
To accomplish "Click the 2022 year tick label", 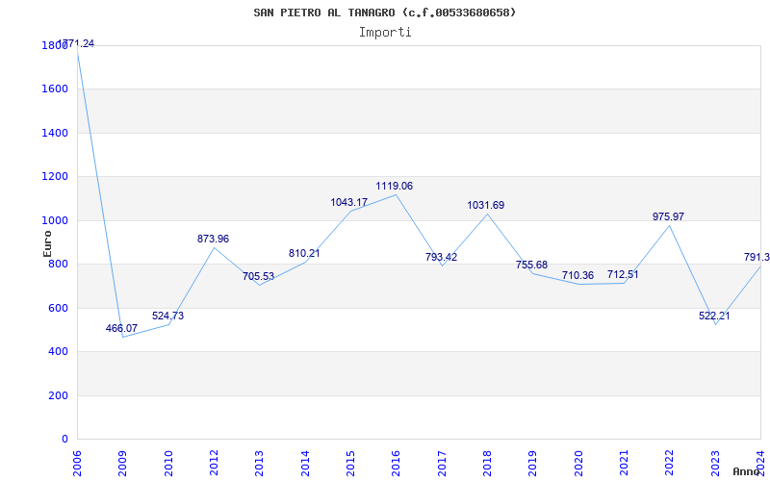I will tap(670, 464).
